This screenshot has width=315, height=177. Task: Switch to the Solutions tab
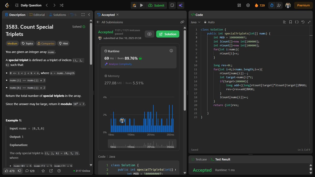pos(57,15)
